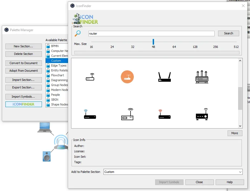Select BPMN in Available Palette list
The height and width of the screenshot is (191, 250).
point(57,46)
